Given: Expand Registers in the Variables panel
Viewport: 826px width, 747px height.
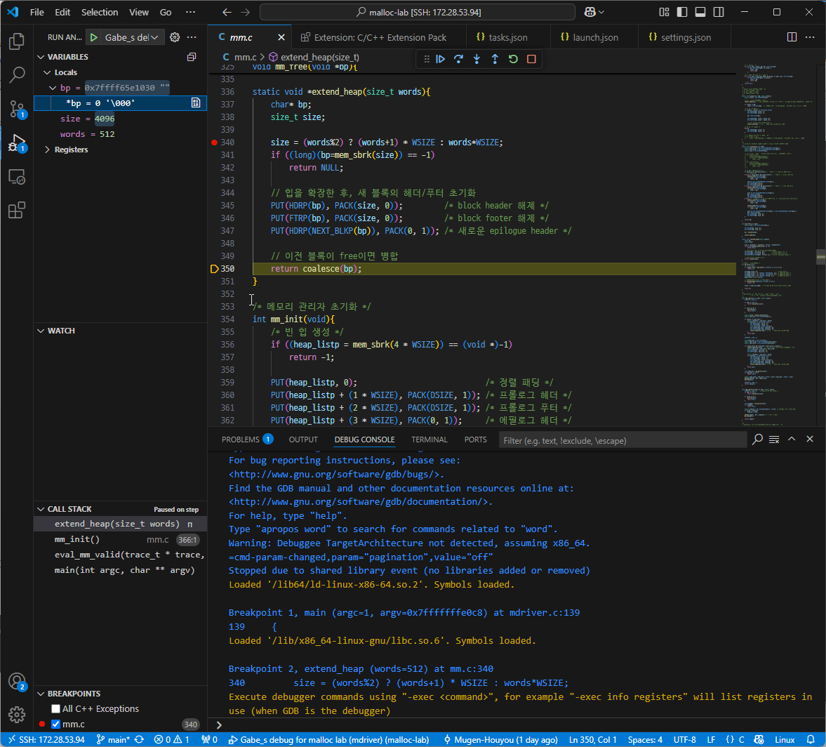Looking at the screenshot, I should pos(48,149).
